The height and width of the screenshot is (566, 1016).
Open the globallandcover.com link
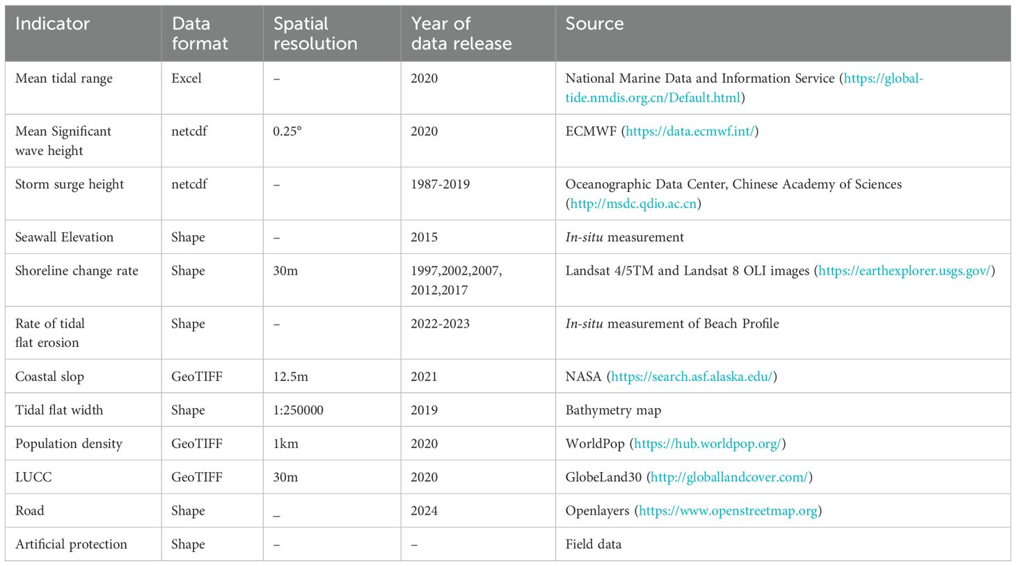[x=729, y=476]
